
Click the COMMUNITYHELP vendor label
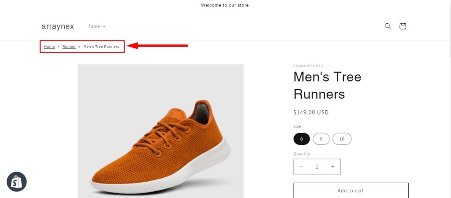coord(308,66)
